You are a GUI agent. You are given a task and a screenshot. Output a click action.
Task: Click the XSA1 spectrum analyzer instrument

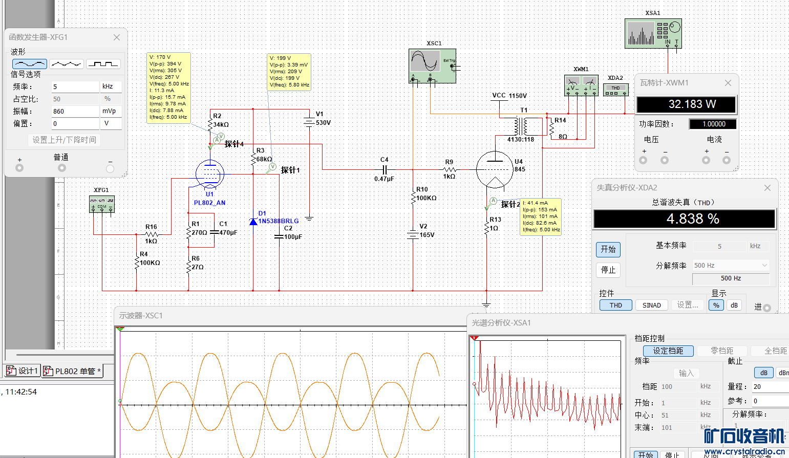(x=653, y=34)
